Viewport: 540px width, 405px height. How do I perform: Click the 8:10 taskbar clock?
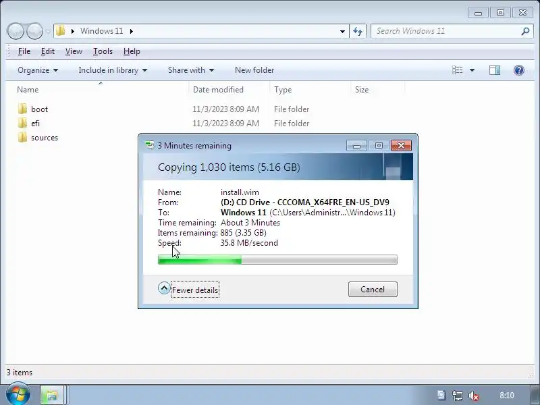(x=507, y=396)
